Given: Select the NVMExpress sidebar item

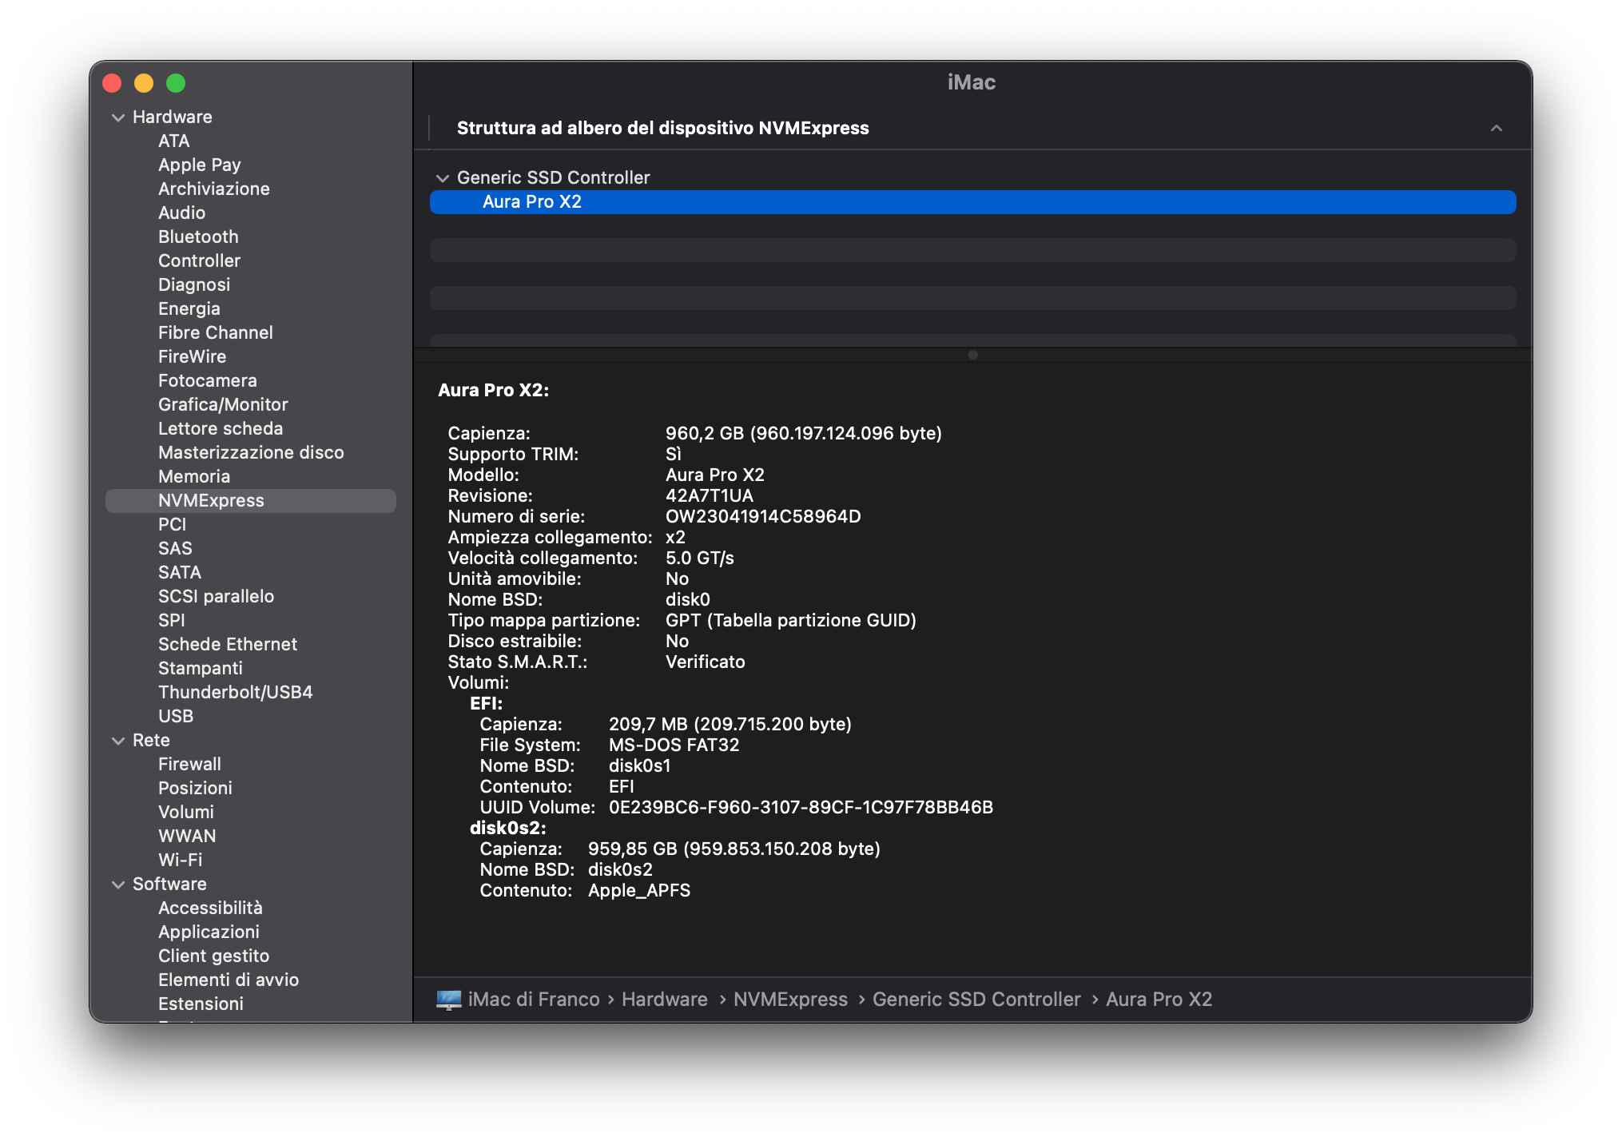Looking at the screenshot, I should coord(251,501).
